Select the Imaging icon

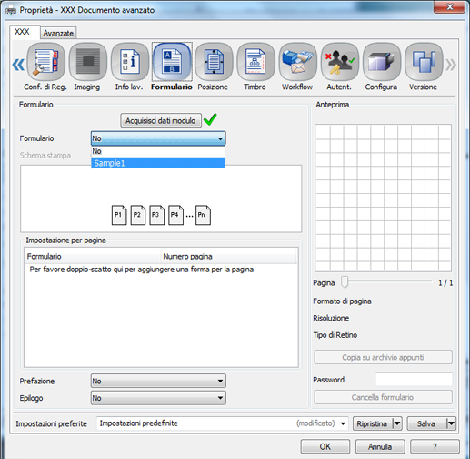pos(88,62)
